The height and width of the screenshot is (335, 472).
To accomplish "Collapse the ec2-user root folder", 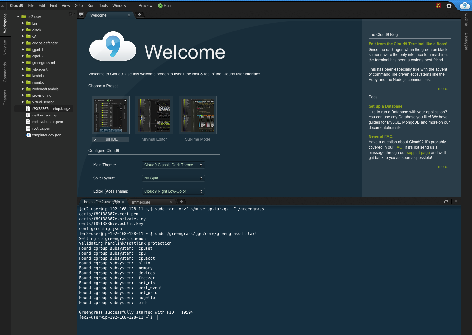I will 18,17.
